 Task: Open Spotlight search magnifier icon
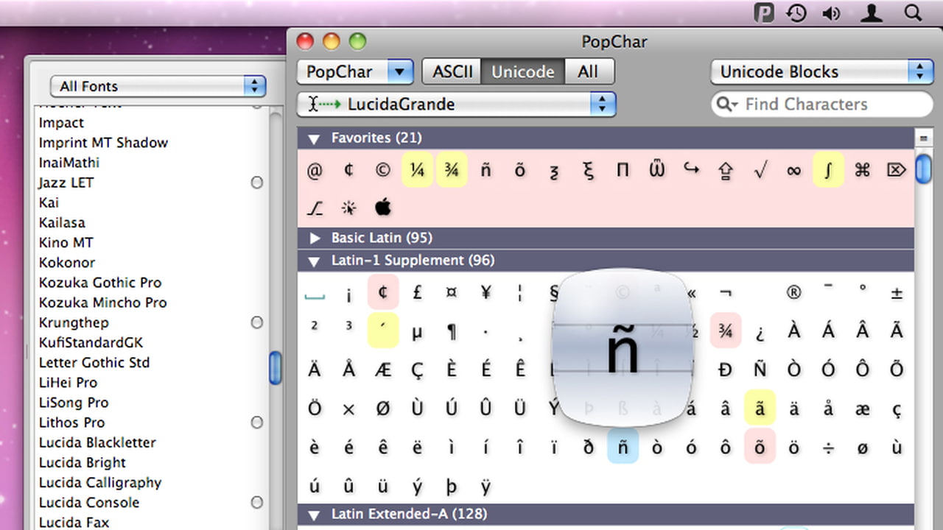[913, 13]
